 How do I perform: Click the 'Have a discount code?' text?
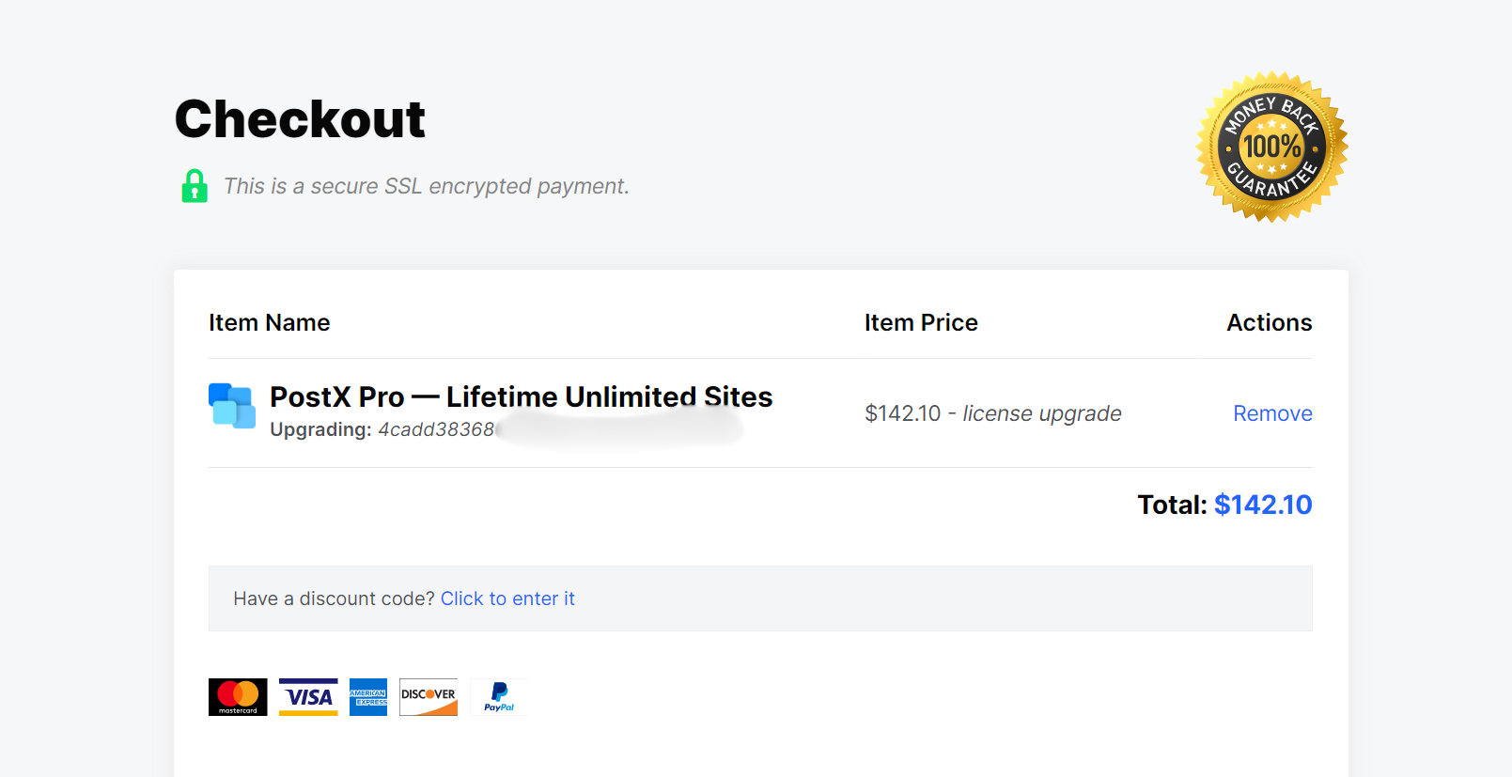point(334,598)
